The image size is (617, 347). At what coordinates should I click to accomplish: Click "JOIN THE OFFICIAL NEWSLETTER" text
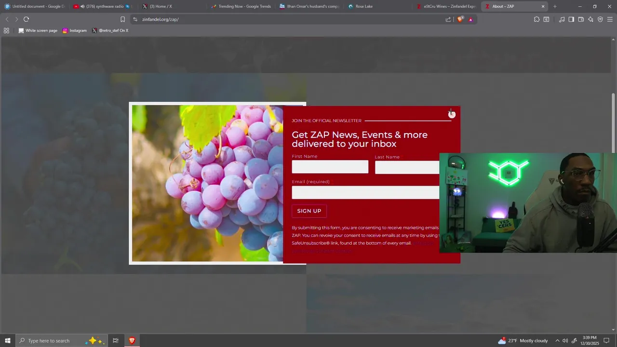coord(326,120)
